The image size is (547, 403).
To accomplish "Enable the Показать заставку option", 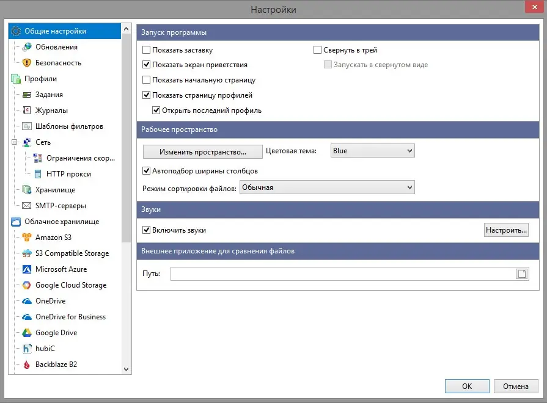I will pyautogui.click(x=146, y=50).
